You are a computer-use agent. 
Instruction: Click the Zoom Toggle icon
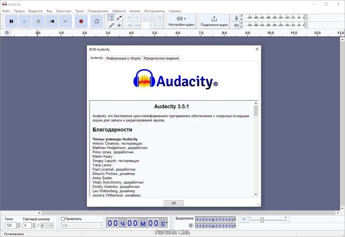click(x=160, y=18)
